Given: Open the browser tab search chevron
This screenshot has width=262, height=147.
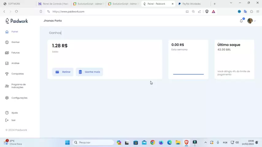Looking at the screenshot, I should point(231,3).
